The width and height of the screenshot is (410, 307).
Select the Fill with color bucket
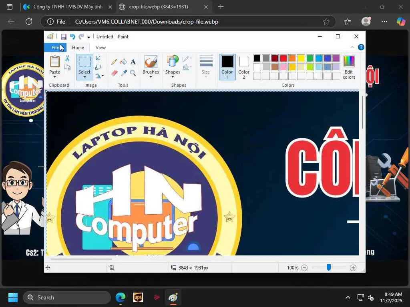coord(123,62)
